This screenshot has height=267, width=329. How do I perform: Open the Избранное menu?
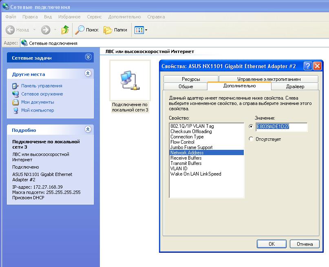[x=69, y=17]
